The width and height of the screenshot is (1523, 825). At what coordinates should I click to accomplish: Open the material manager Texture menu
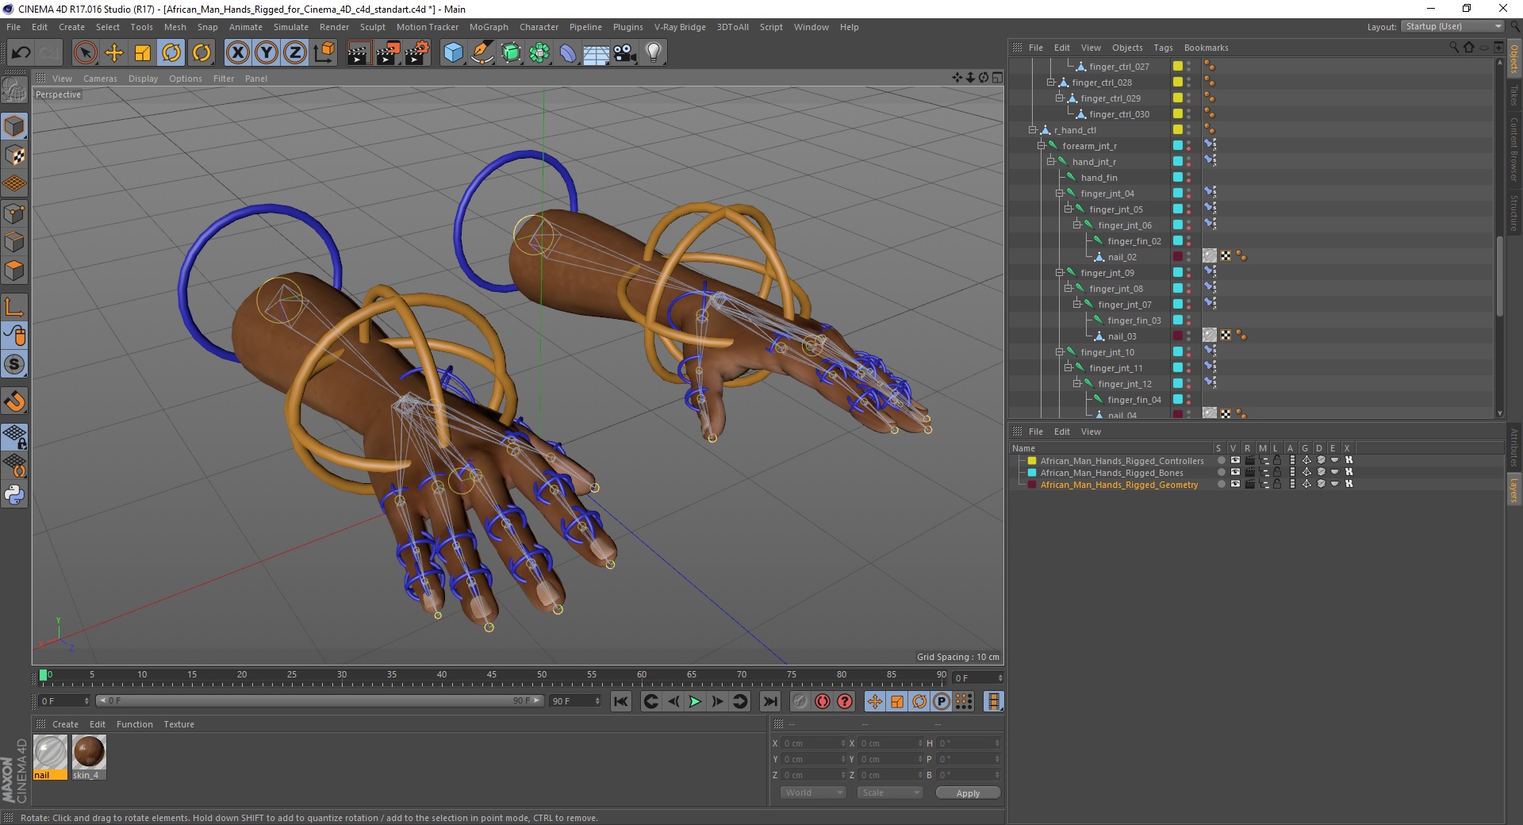[178, 724]
